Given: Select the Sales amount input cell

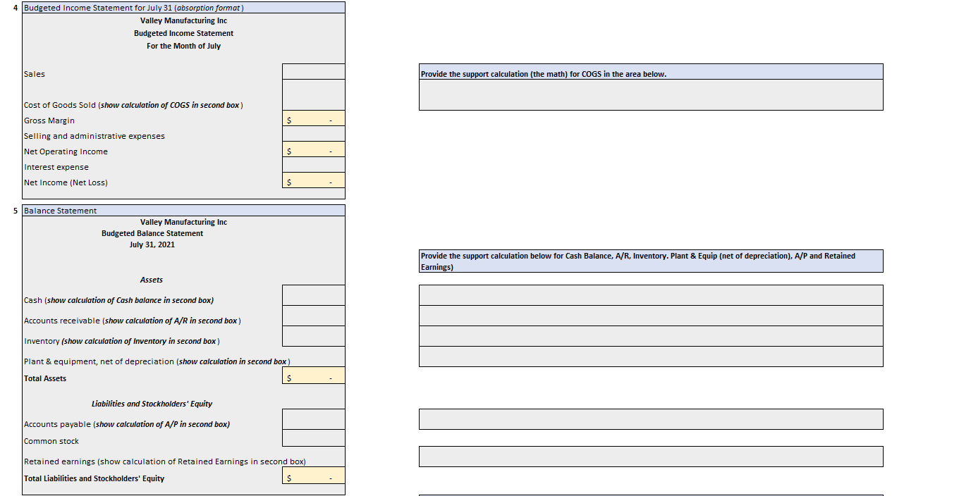Looking at the screenshot, I should tap(313, 70).
